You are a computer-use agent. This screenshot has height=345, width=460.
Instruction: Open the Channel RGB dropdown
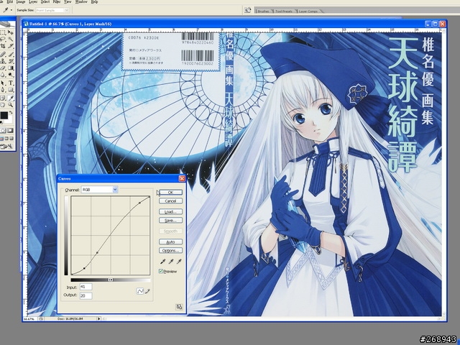tap(99, 190)
